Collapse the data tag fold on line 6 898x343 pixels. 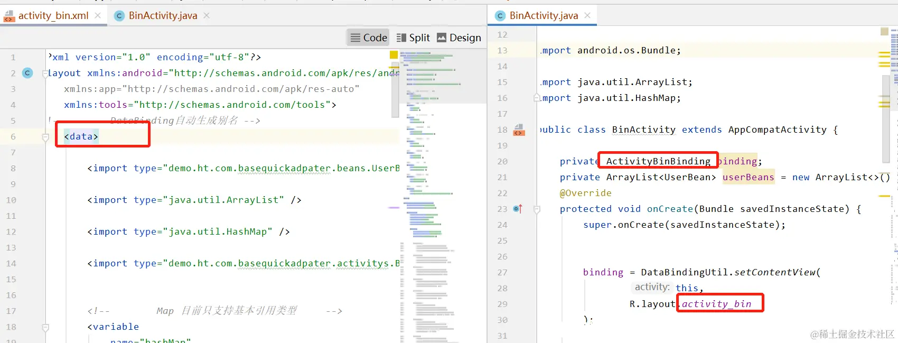click(45, 137)
